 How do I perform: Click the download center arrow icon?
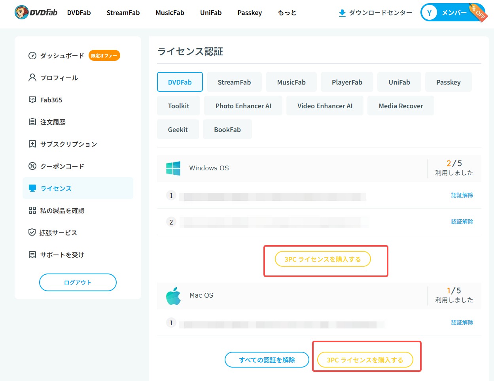pyautogui.click(x=342, y=13)
